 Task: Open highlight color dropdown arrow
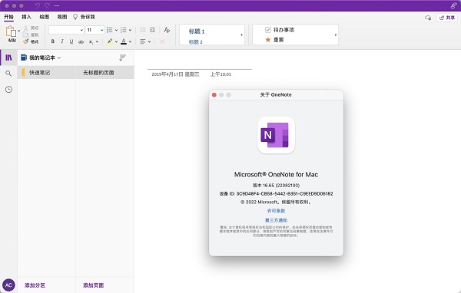pyautogui.click(x=117, y=41)
